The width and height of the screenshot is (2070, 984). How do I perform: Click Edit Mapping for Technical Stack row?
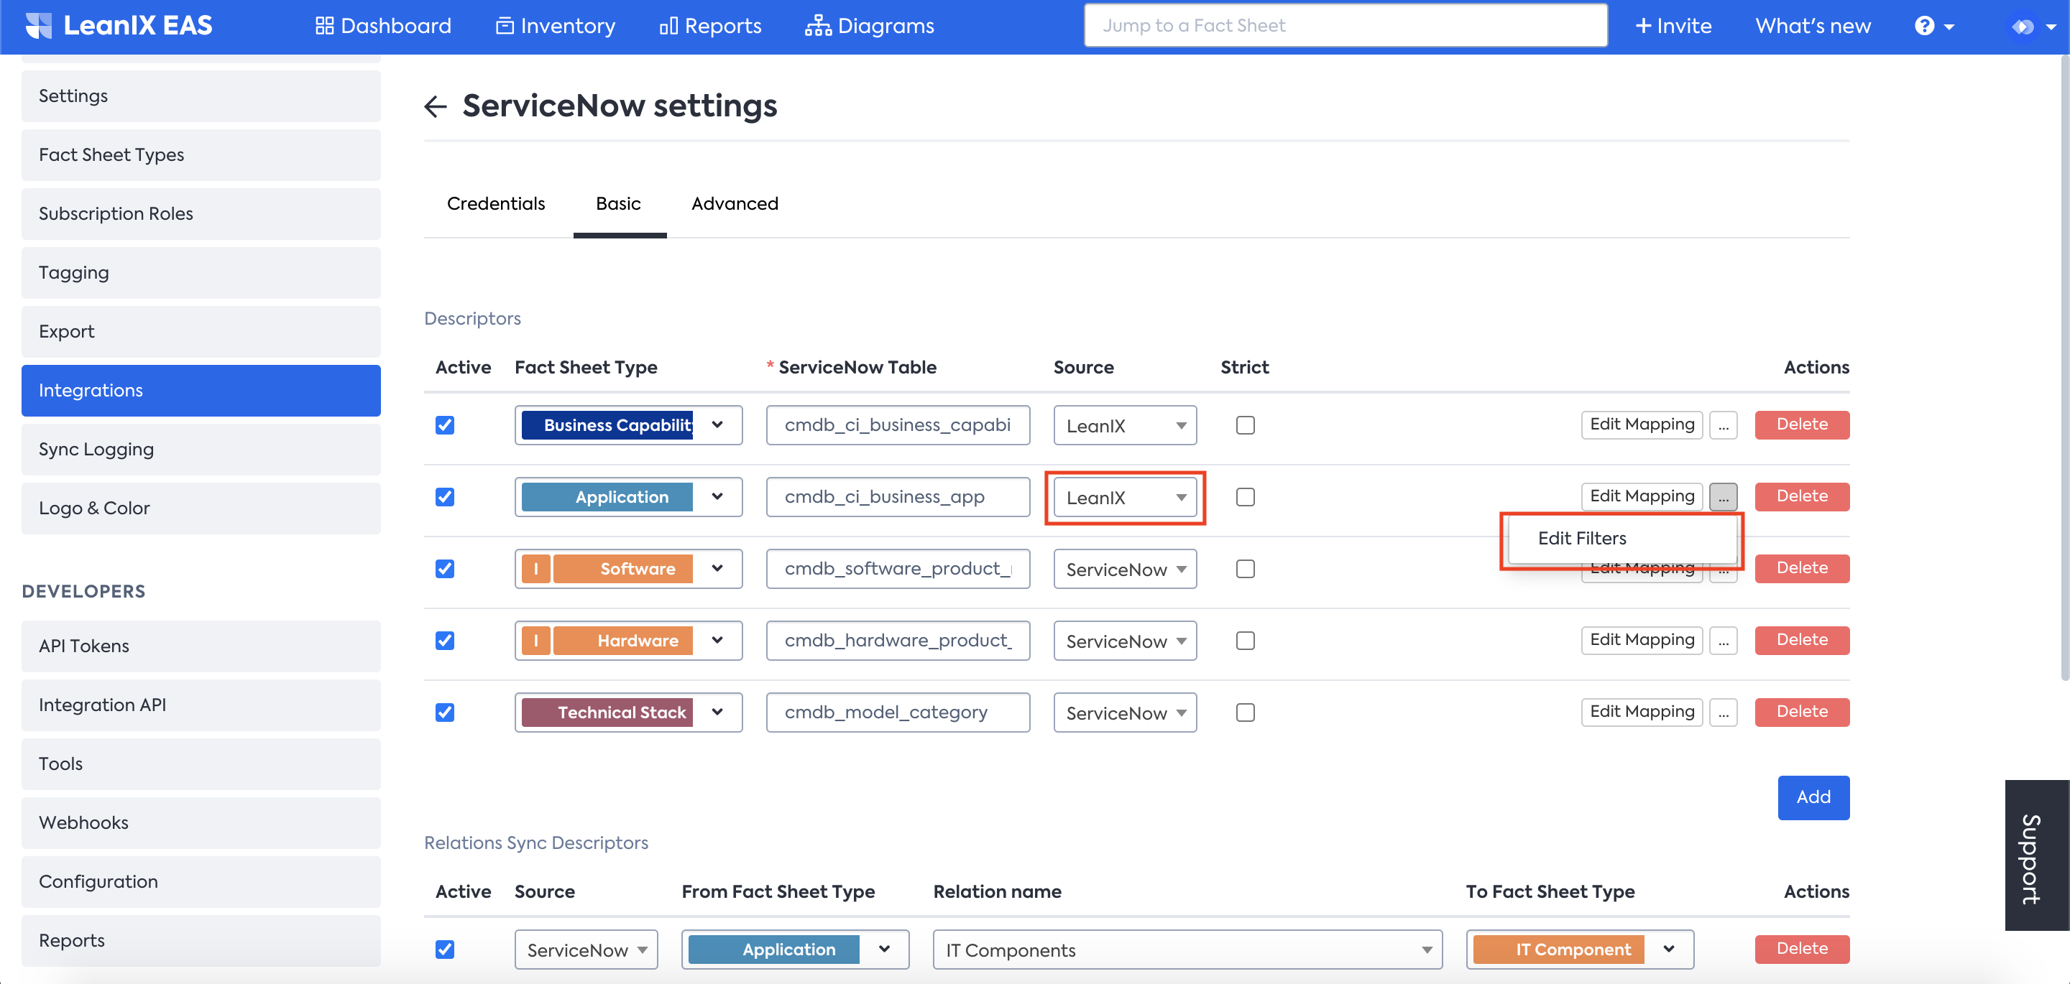click(x=1642, y=712)
